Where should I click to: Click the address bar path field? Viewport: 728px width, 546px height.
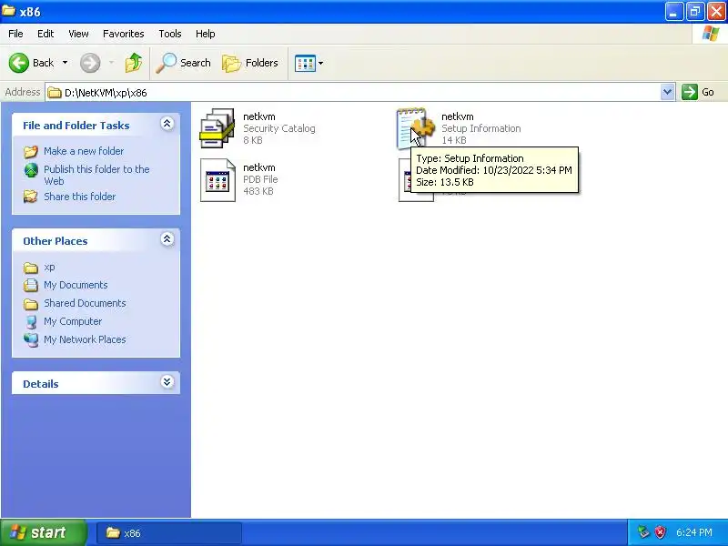pyautogui.click(x=353, y=93)
